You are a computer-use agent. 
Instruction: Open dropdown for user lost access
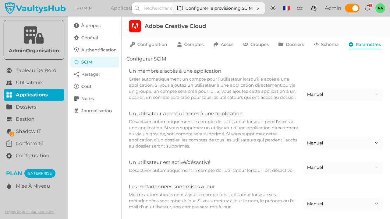343,143
